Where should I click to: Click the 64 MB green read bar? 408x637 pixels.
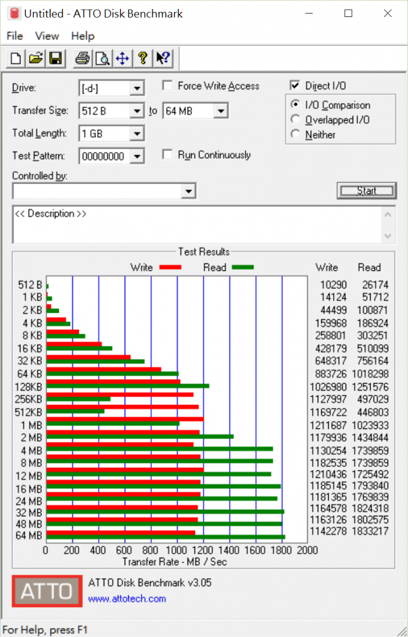(x=166, y=537)
